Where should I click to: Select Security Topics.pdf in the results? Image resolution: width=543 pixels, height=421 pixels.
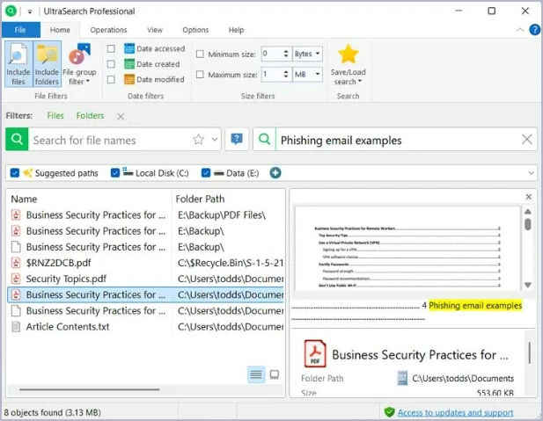[66, 279]
